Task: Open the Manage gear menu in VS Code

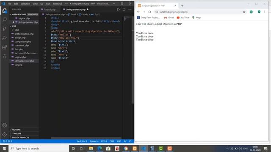Action: click(5, 134)
